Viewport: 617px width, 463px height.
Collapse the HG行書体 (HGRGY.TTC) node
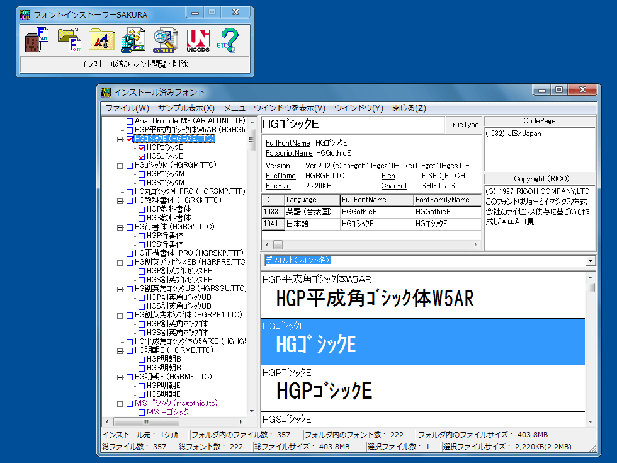pyautogui.click(x=120, y=227)
